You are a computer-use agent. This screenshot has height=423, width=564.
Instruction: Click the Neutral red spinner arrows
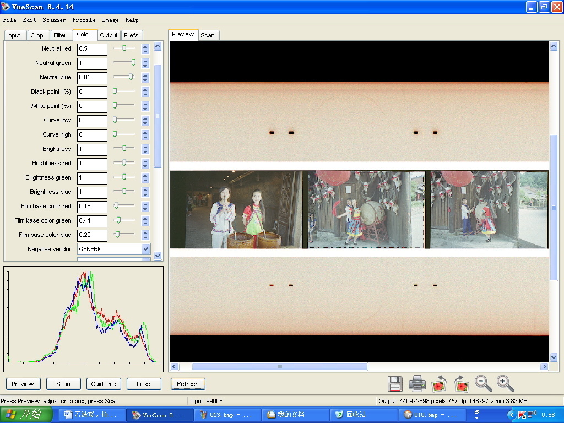(145, 48)
